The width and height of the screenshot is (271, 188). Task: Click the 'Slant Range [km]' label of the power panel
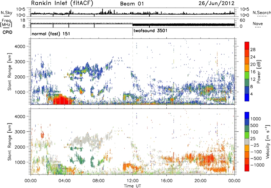pos(9,72)
